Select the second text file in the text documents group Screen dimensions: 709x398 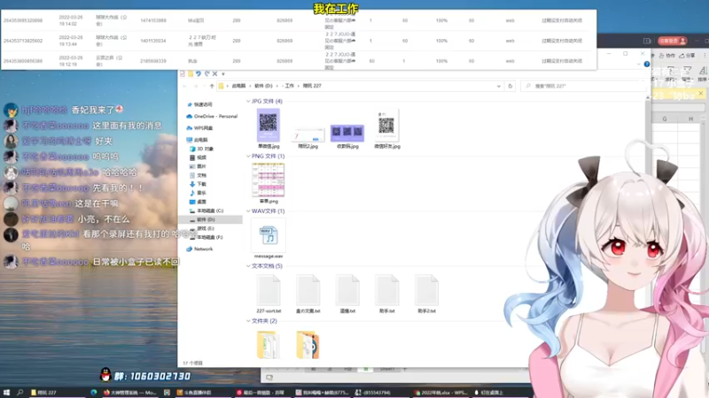(x=308, y=294)
